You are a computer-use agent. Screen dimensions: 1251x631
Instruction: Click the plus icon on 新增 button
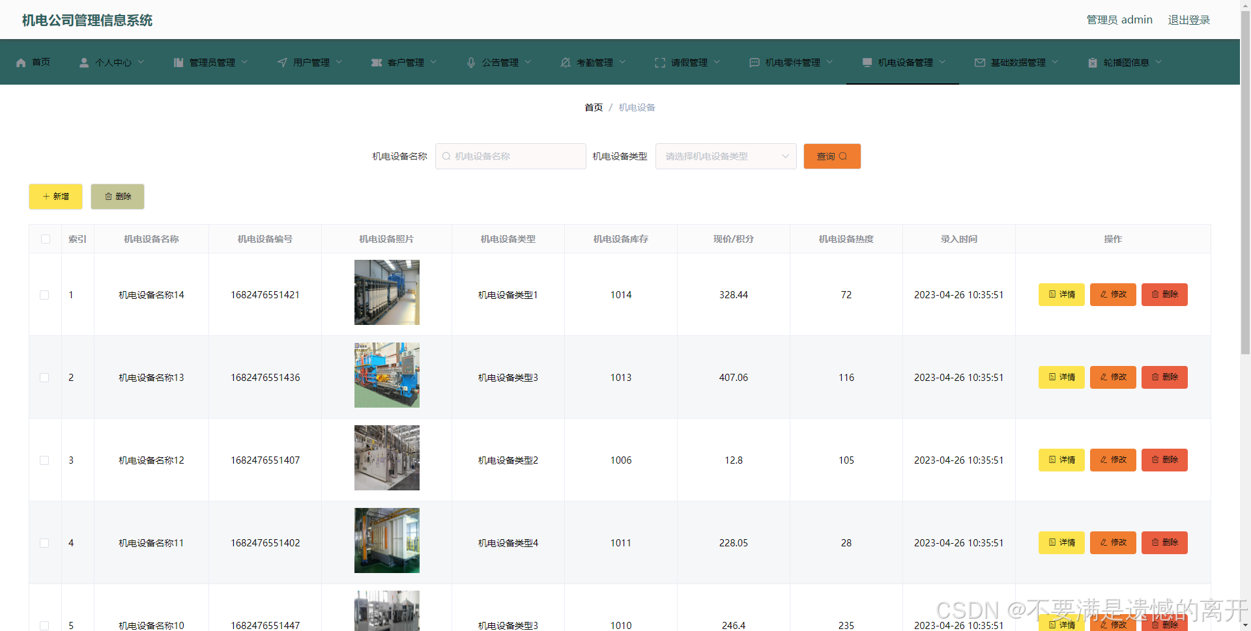pyautogui.click(x=46, y=197)
